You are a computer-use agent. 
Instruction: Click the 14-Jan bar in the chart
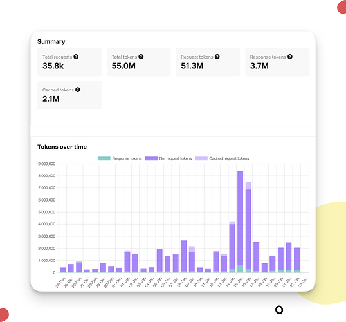tap(232, 247)
